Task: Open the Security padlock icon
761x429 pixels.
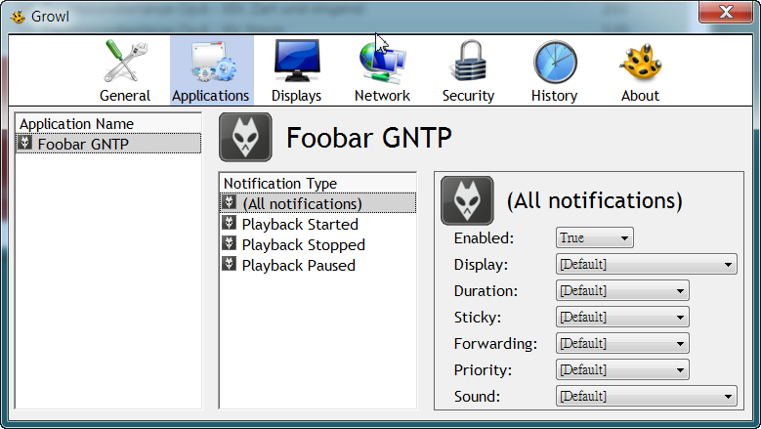Action: coord(468,63)
